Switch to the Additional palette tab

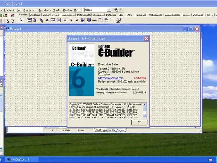pyautogui.click(x=36, y=15)
